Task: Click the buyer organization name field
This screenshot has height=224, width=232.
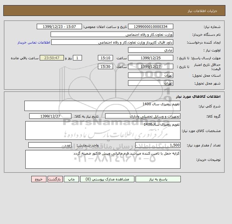Action: point(112,34)
